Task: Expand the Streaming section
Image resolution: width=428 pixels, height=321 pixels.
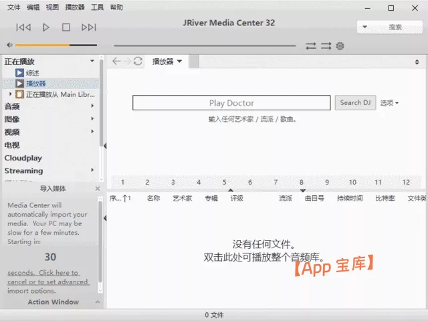Action: coord(92,170)
